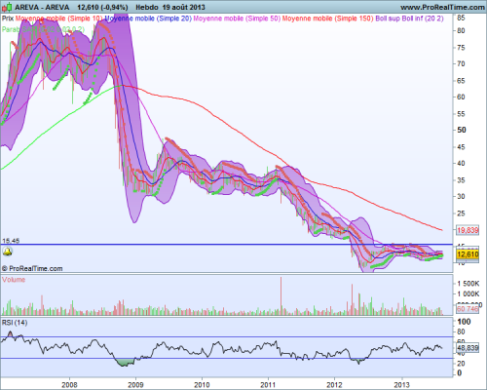The image size is (487, 390).
Task: Click the green Parabolic SAR legend label
Action: pos(43,29)
